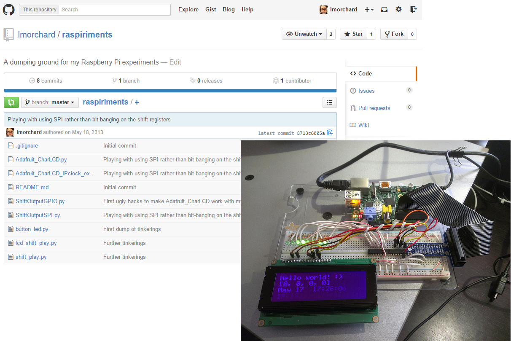
Task: Click the blue language statistics bar
Action: pyautogui.click(x=170, y=90)
